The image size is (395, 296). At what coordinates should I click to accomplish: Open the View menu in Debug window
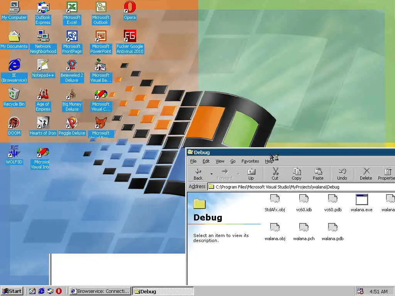click(x=219, y=161)
